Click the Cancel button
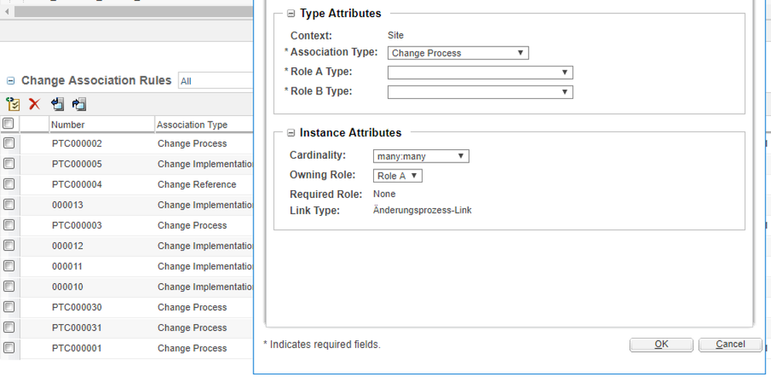771x389 pixels. pos(730,344)
